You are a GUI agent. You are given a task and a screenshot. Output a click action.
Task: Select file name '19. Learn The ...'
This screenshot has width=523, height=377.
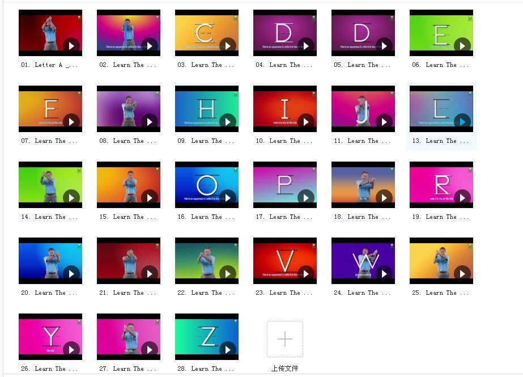tap(440, 217)
